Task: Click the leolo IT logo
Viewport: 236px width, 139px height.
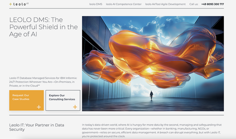Action: (x=19, y=4)
